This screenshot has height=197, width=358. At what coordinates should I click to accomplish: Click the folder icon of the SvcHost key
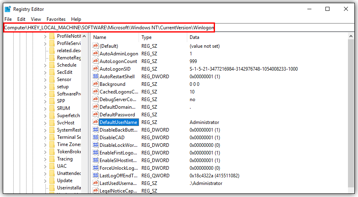(x=52, y=123)
